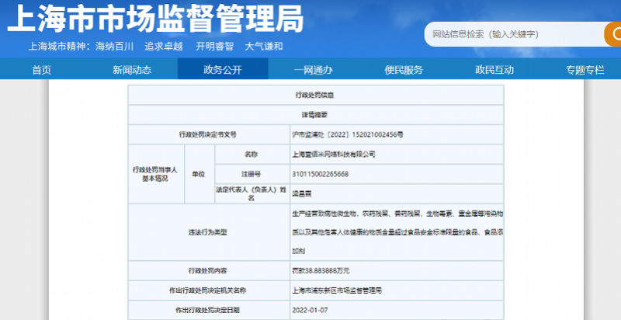Switch to the 便民服务 tab
Screen dimensions: 621x320
click(x=404, y=70)
